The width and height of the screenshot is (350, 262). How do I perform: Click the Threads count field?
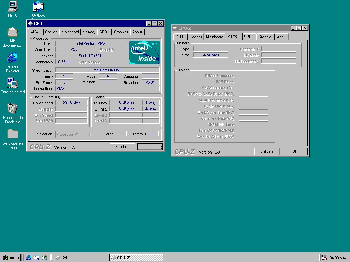click(x=153, y=134)
